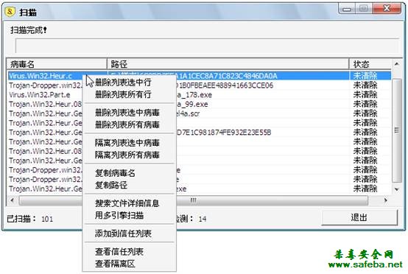Image resolution: width=408 pixels, height=274 pixels.
Task: Click 未清除 status in the Virus.Win32.Part.e row
Action: [x=365, y=95]
